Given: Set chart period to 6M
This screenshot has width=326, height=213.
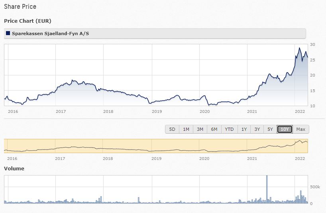Looking at the screenshot, I should pyautogui.click(x=214, y=129).
